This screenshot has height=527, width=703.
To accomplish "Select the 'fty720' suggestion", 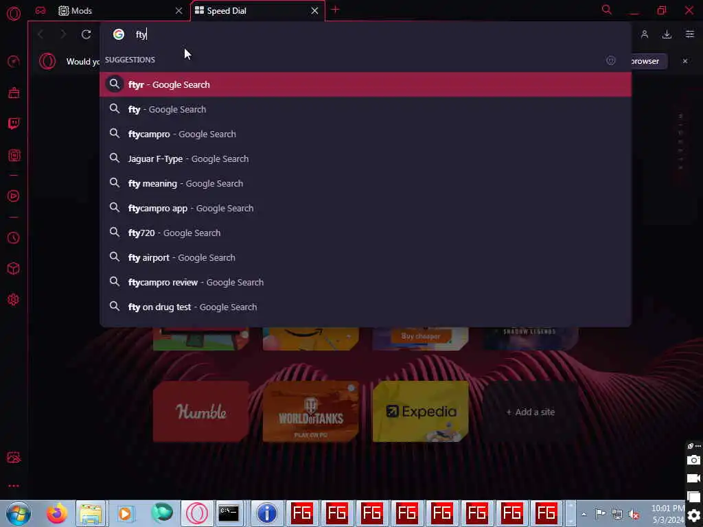I will (x=365, y=233).
